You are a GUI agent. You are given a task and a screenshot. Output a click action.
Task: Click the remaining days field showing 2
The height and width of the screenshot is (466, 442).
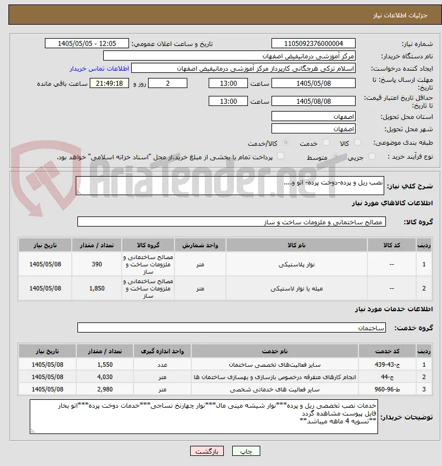point(168,84)
